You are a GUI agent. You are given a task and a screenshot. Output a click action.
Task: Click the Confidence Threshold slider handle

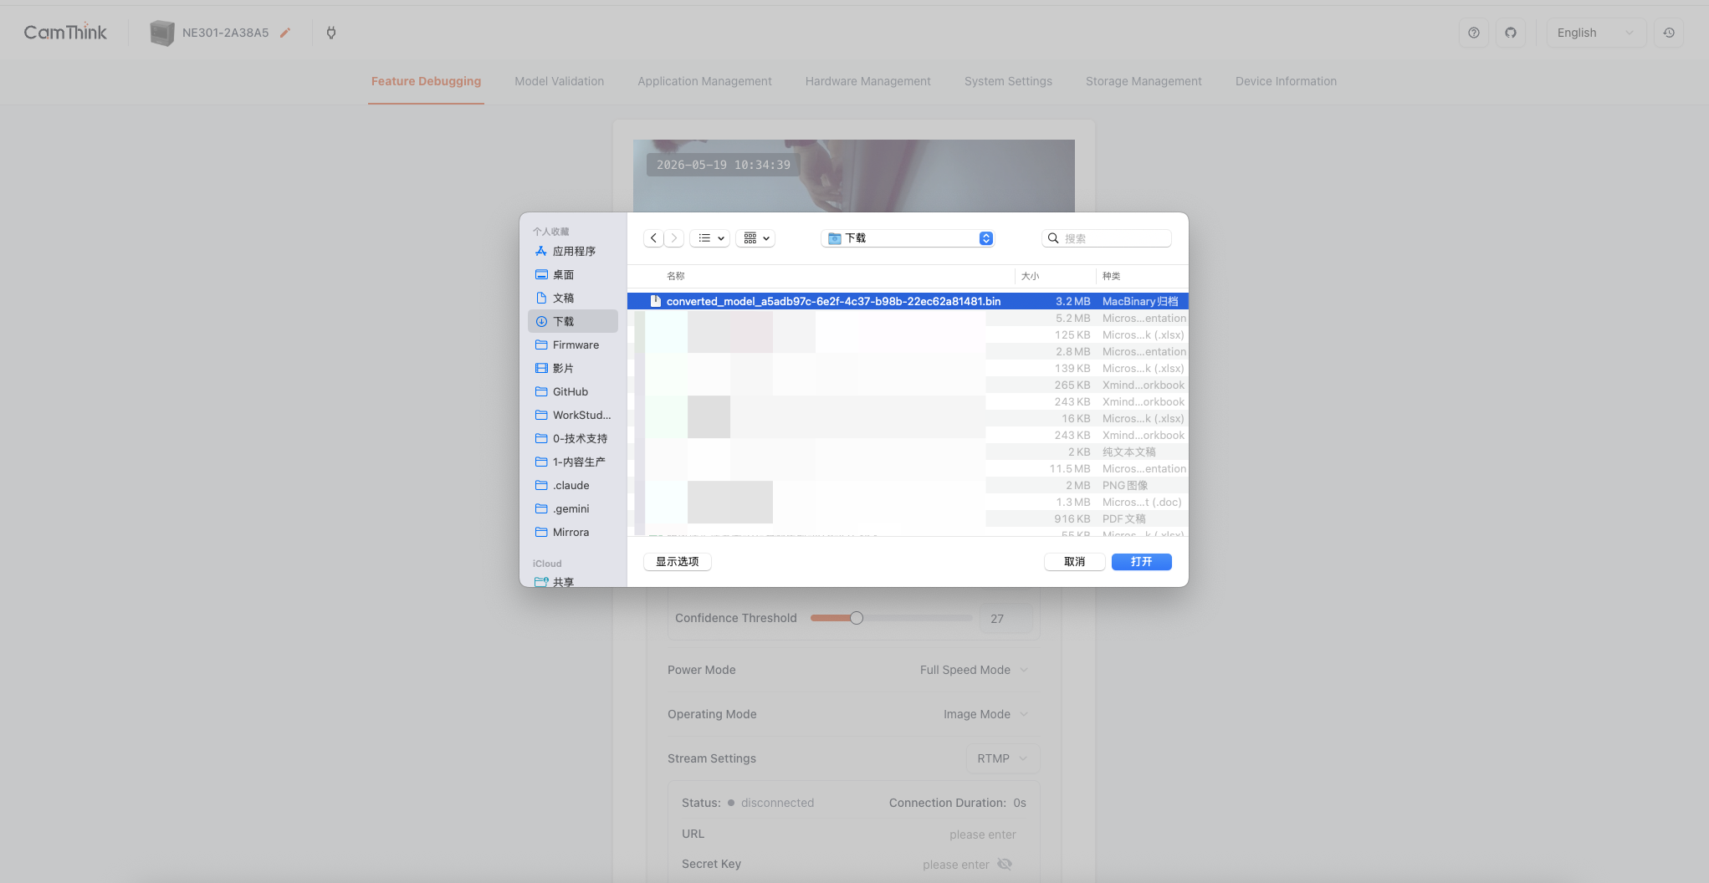856,618
